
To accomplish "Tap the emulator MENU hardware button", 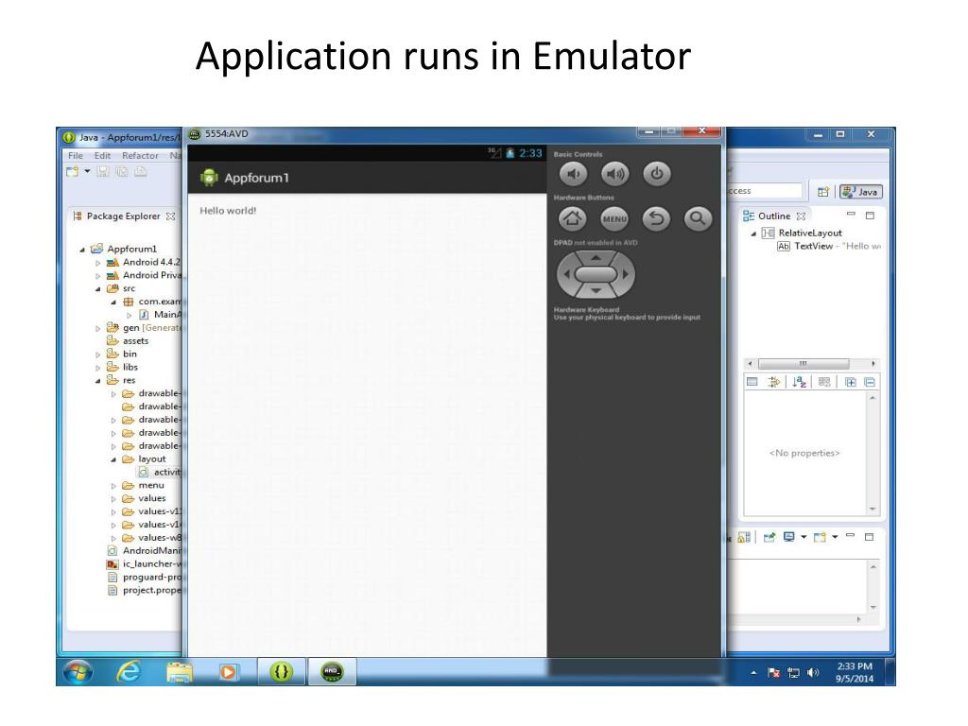I will [614, 218].
